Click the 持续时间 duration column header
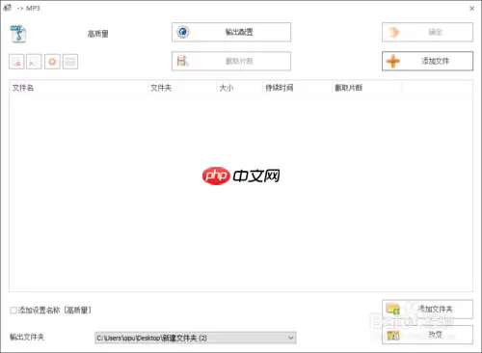This screenshot has height=353, width=482. (297, 88)
